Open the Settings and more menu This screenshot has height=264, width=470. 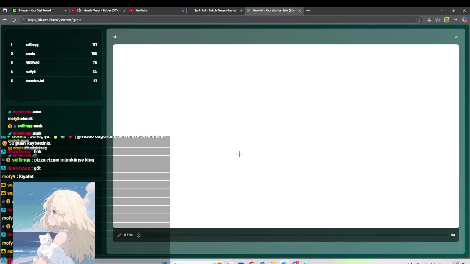point(455,20)
